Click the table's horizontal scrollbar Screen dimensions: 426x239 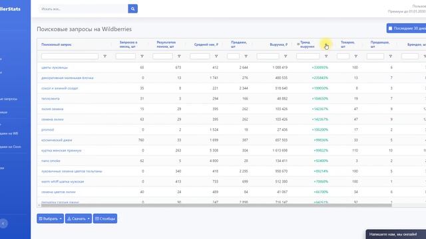click(216, 205)
